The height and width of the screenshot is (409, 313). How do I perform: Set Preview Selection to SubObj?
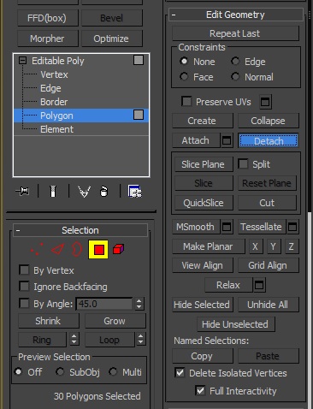[60, 371]
